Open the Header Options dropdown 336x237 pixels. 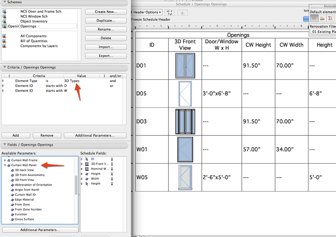pyautogui.click(x=147, y=12)
